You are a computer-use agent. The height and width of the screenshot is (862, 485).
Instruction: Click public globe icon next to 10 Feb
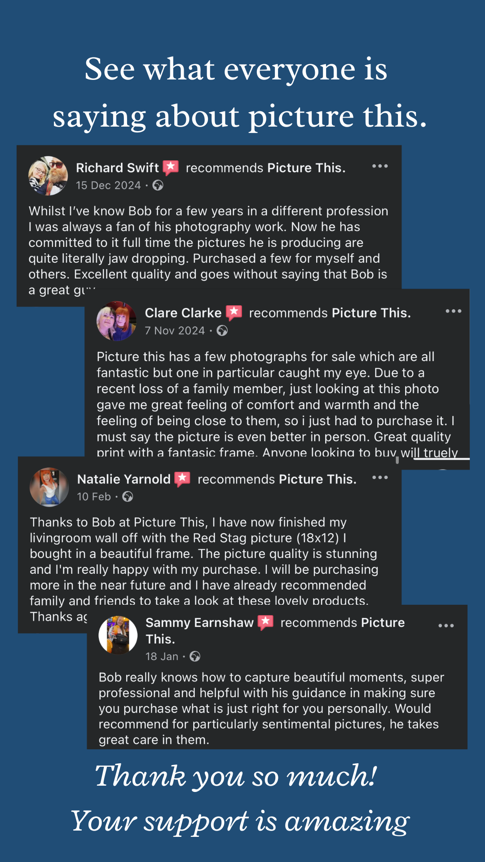[128, 497]
